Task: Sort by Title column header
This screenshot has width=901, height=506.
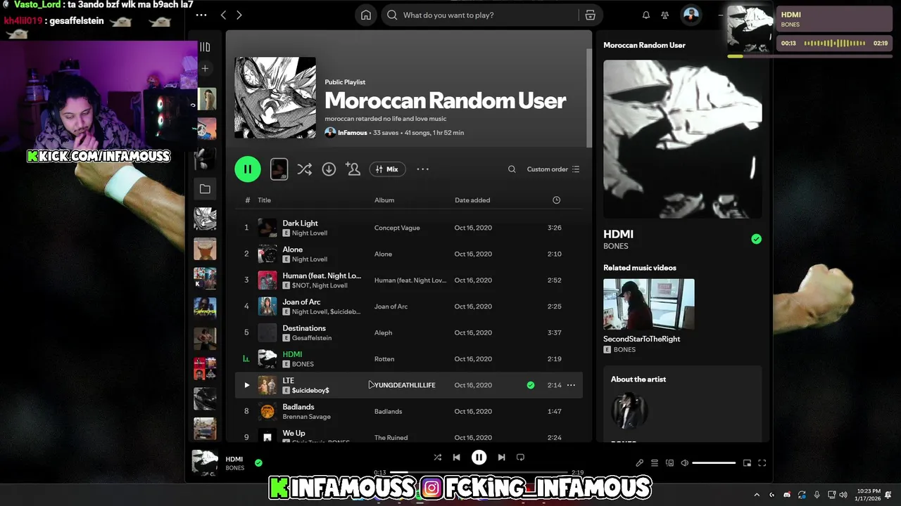Action: tap(264, 200)
